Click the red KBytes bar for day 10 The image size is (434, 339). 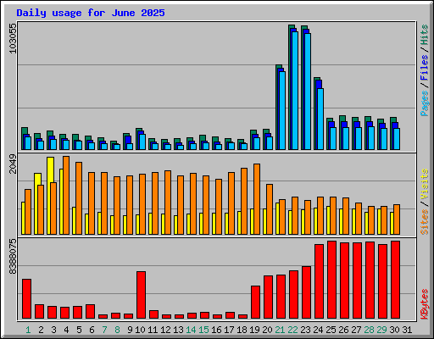142,295
